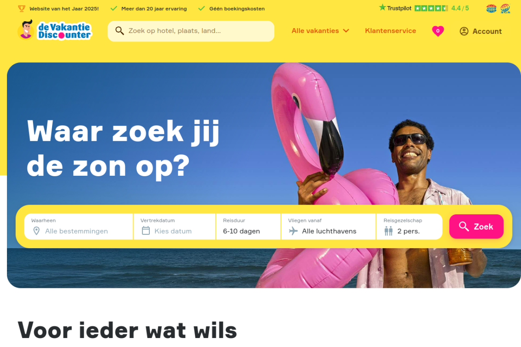This screenshot has height=347, width=521.
Task: Click the location pin icon in Waarheen
Action: point(36,231)
